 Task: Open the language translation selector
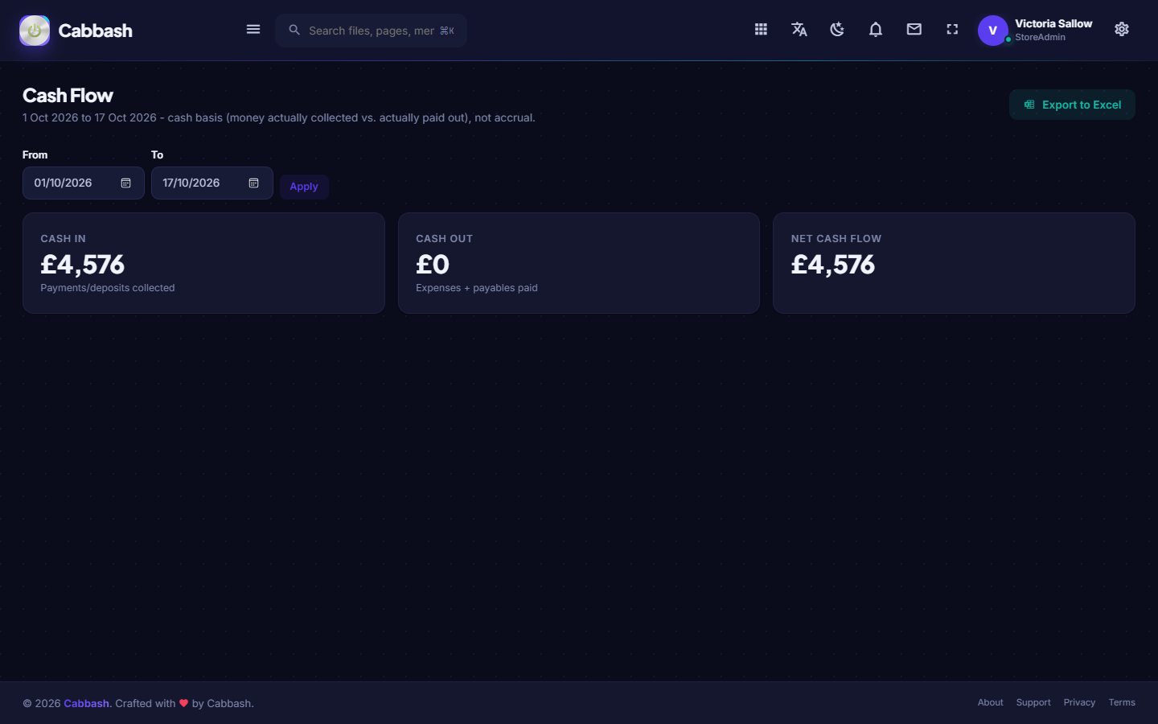[799, 30]
